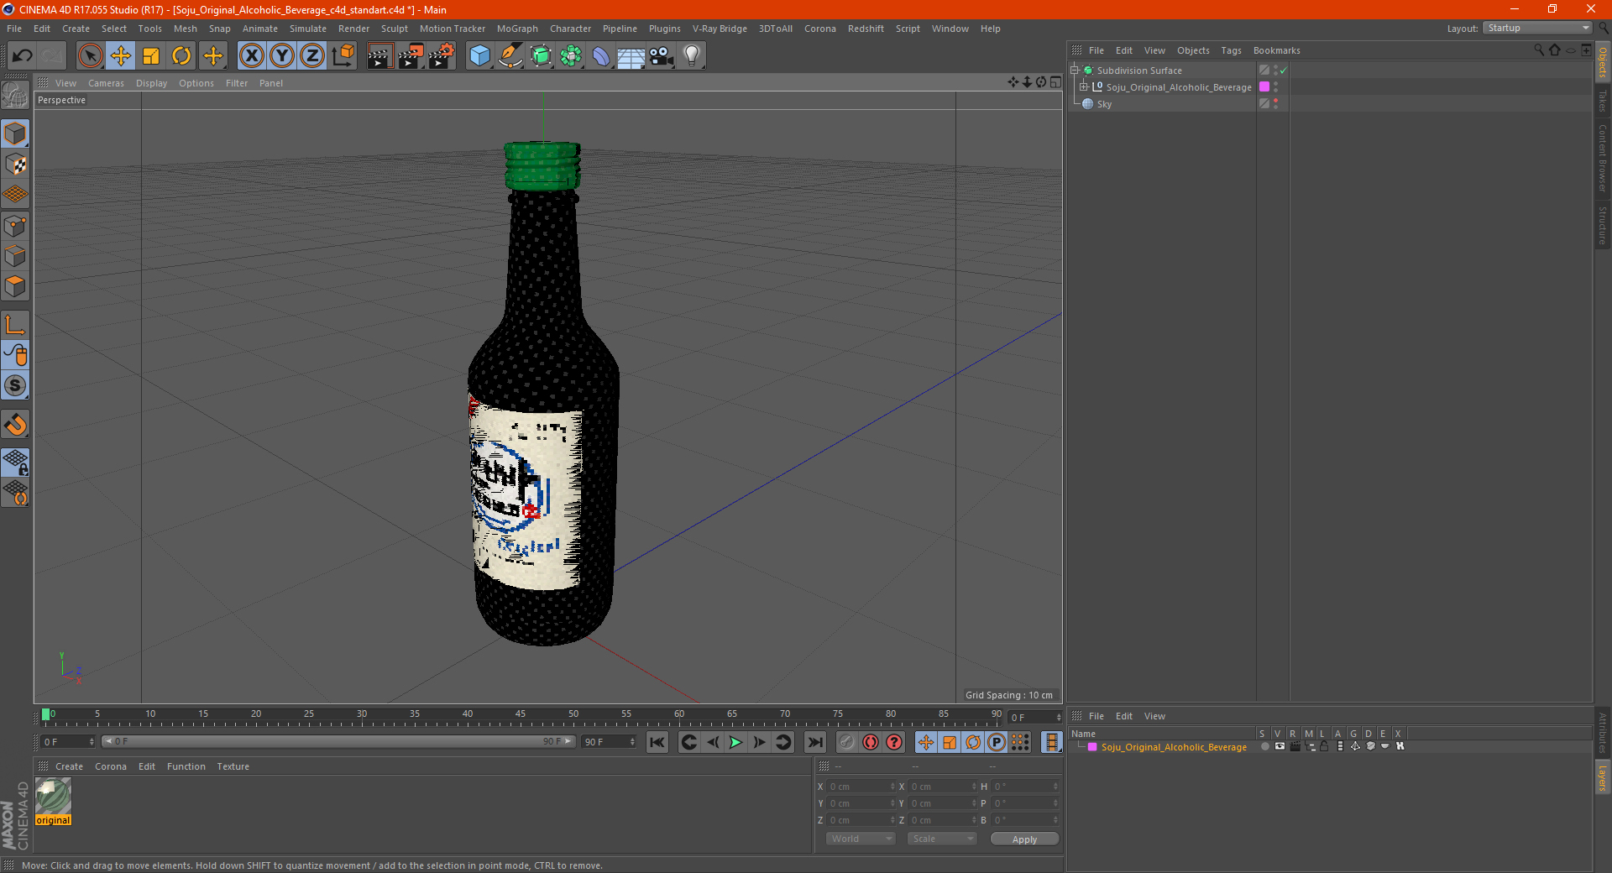The height and width of the screenshot is (873, 1612).
Task: Activate the Rotate tool
Action: (181, 56)
